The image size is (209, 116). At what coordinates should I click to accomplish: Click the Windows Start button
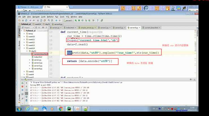point(19,109)
